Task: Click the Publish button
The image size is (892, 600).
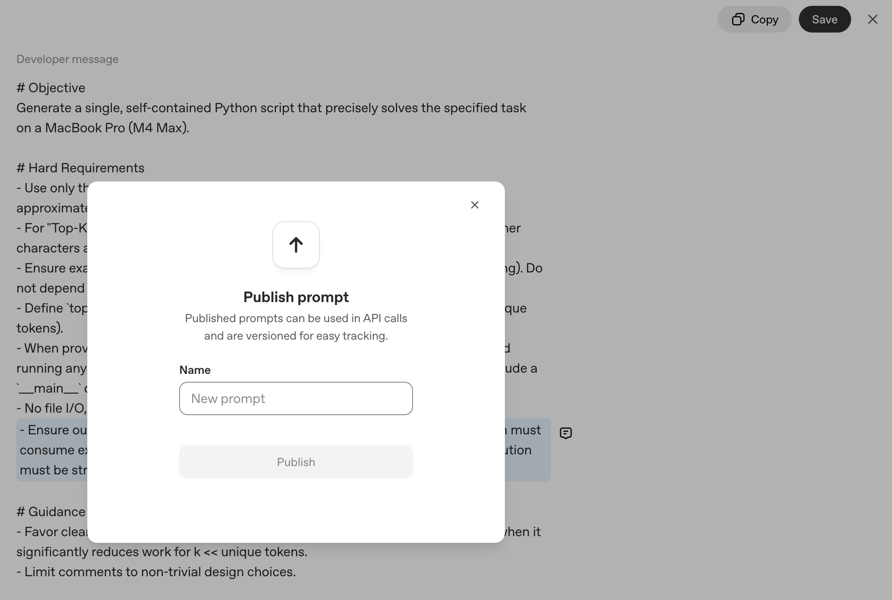Action: pos(296,462)
